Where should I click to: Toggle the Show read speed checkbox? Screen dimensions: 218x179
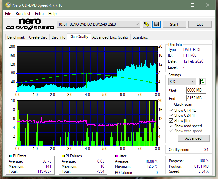(171, 126)
